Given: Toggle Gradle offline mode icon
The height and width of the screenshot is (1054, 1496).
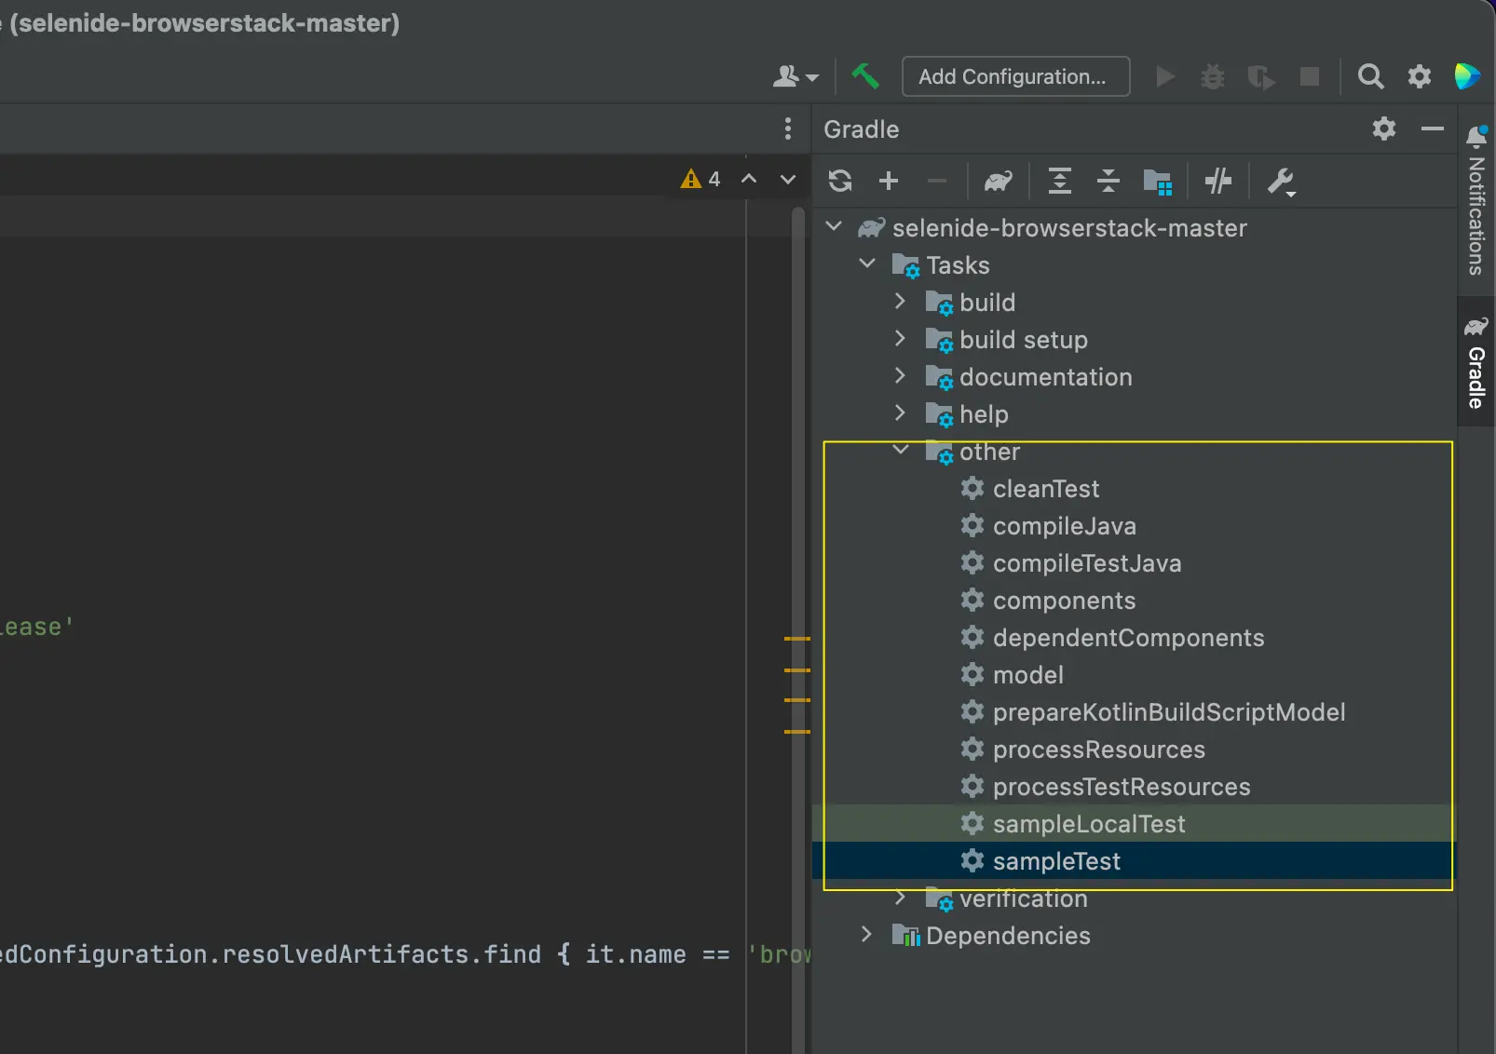Looking at the screenshot, I should (1217, 181).
